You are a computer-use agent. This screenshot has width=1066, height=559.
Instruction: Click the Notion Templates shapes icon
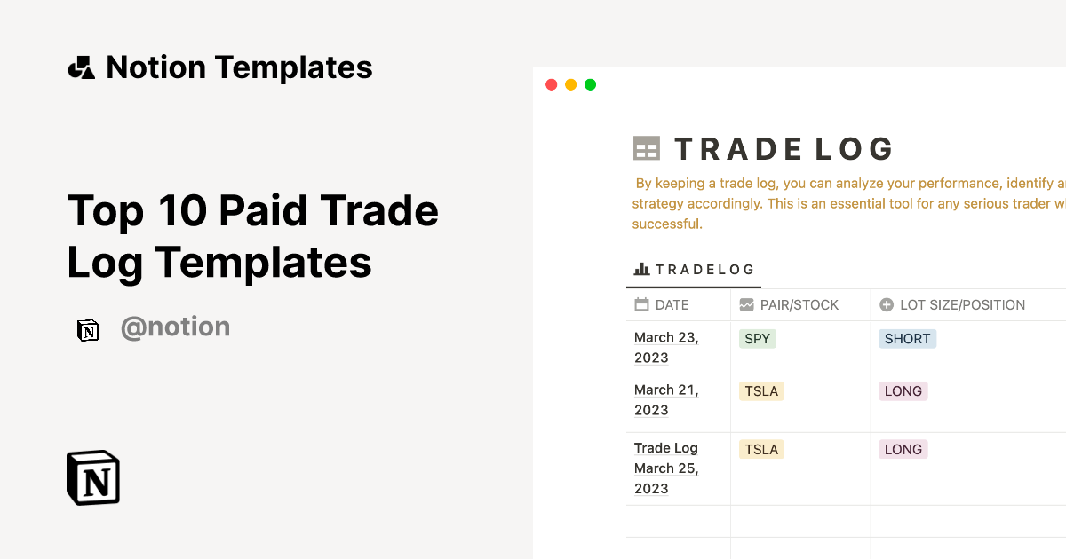click(x=82, y=67)
